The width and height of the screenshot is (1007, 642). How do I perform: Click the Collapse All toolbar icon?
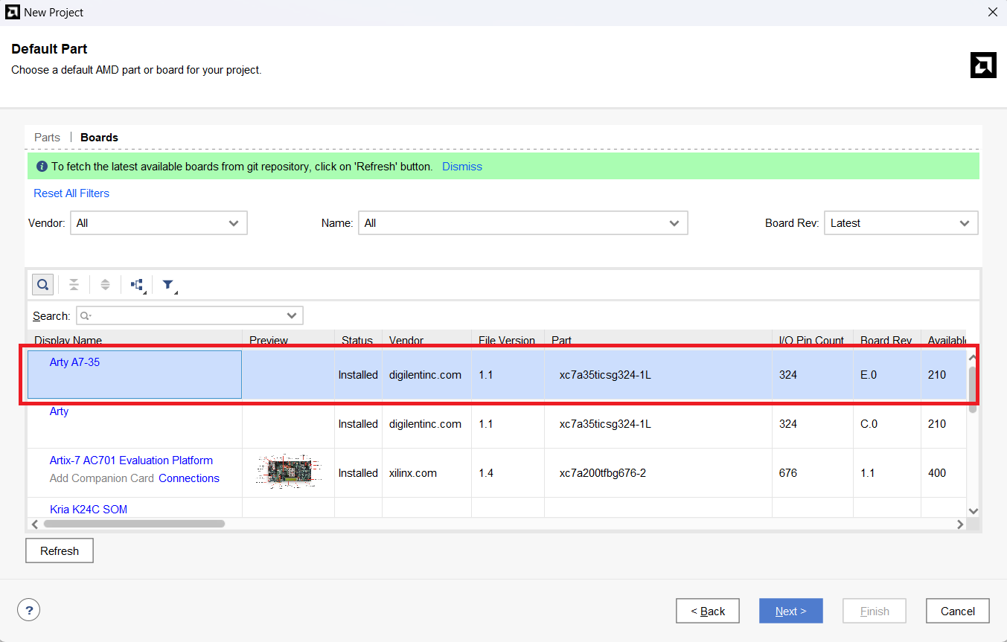click(74, 284)
